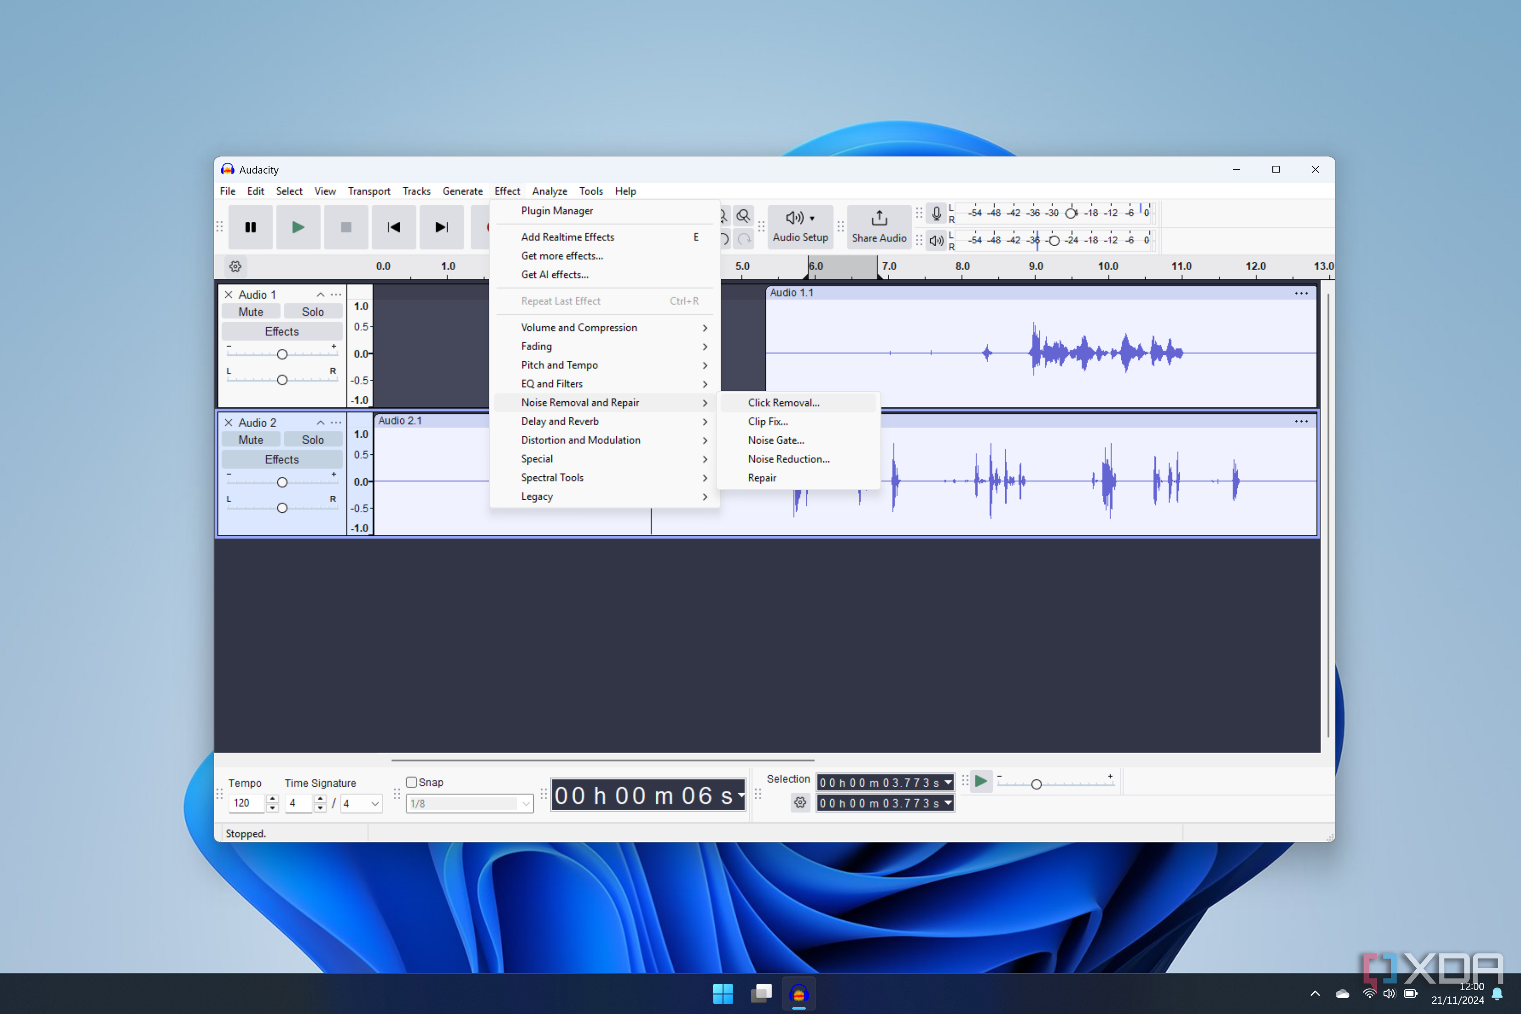1521x1014 pixels.
Task: Click the Pause transport button
Action: (250, 227)
